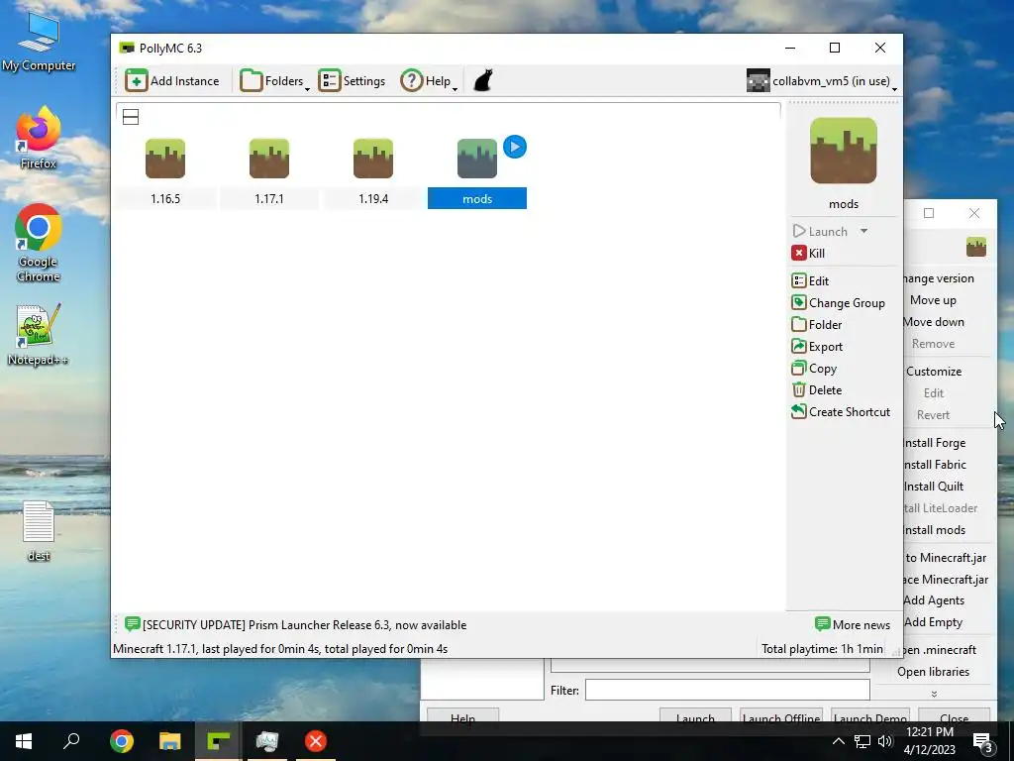1014x761 pixels.
Task: Delete the selected instance
Action: pyautogui.click(x=817, y=390)
